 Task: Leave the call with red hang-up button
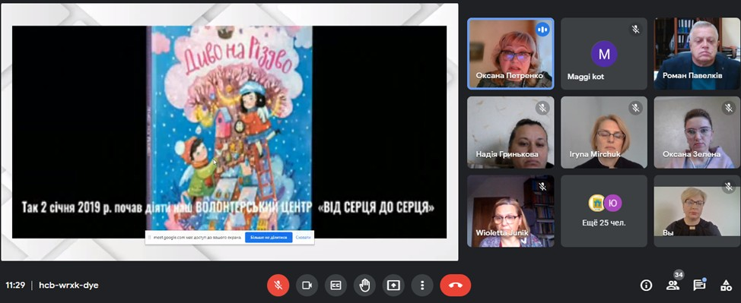(456, 285)
